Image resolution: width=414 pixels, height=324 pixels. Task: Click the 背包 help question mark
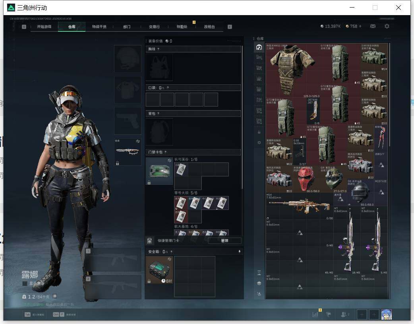[x=158, y=114]
